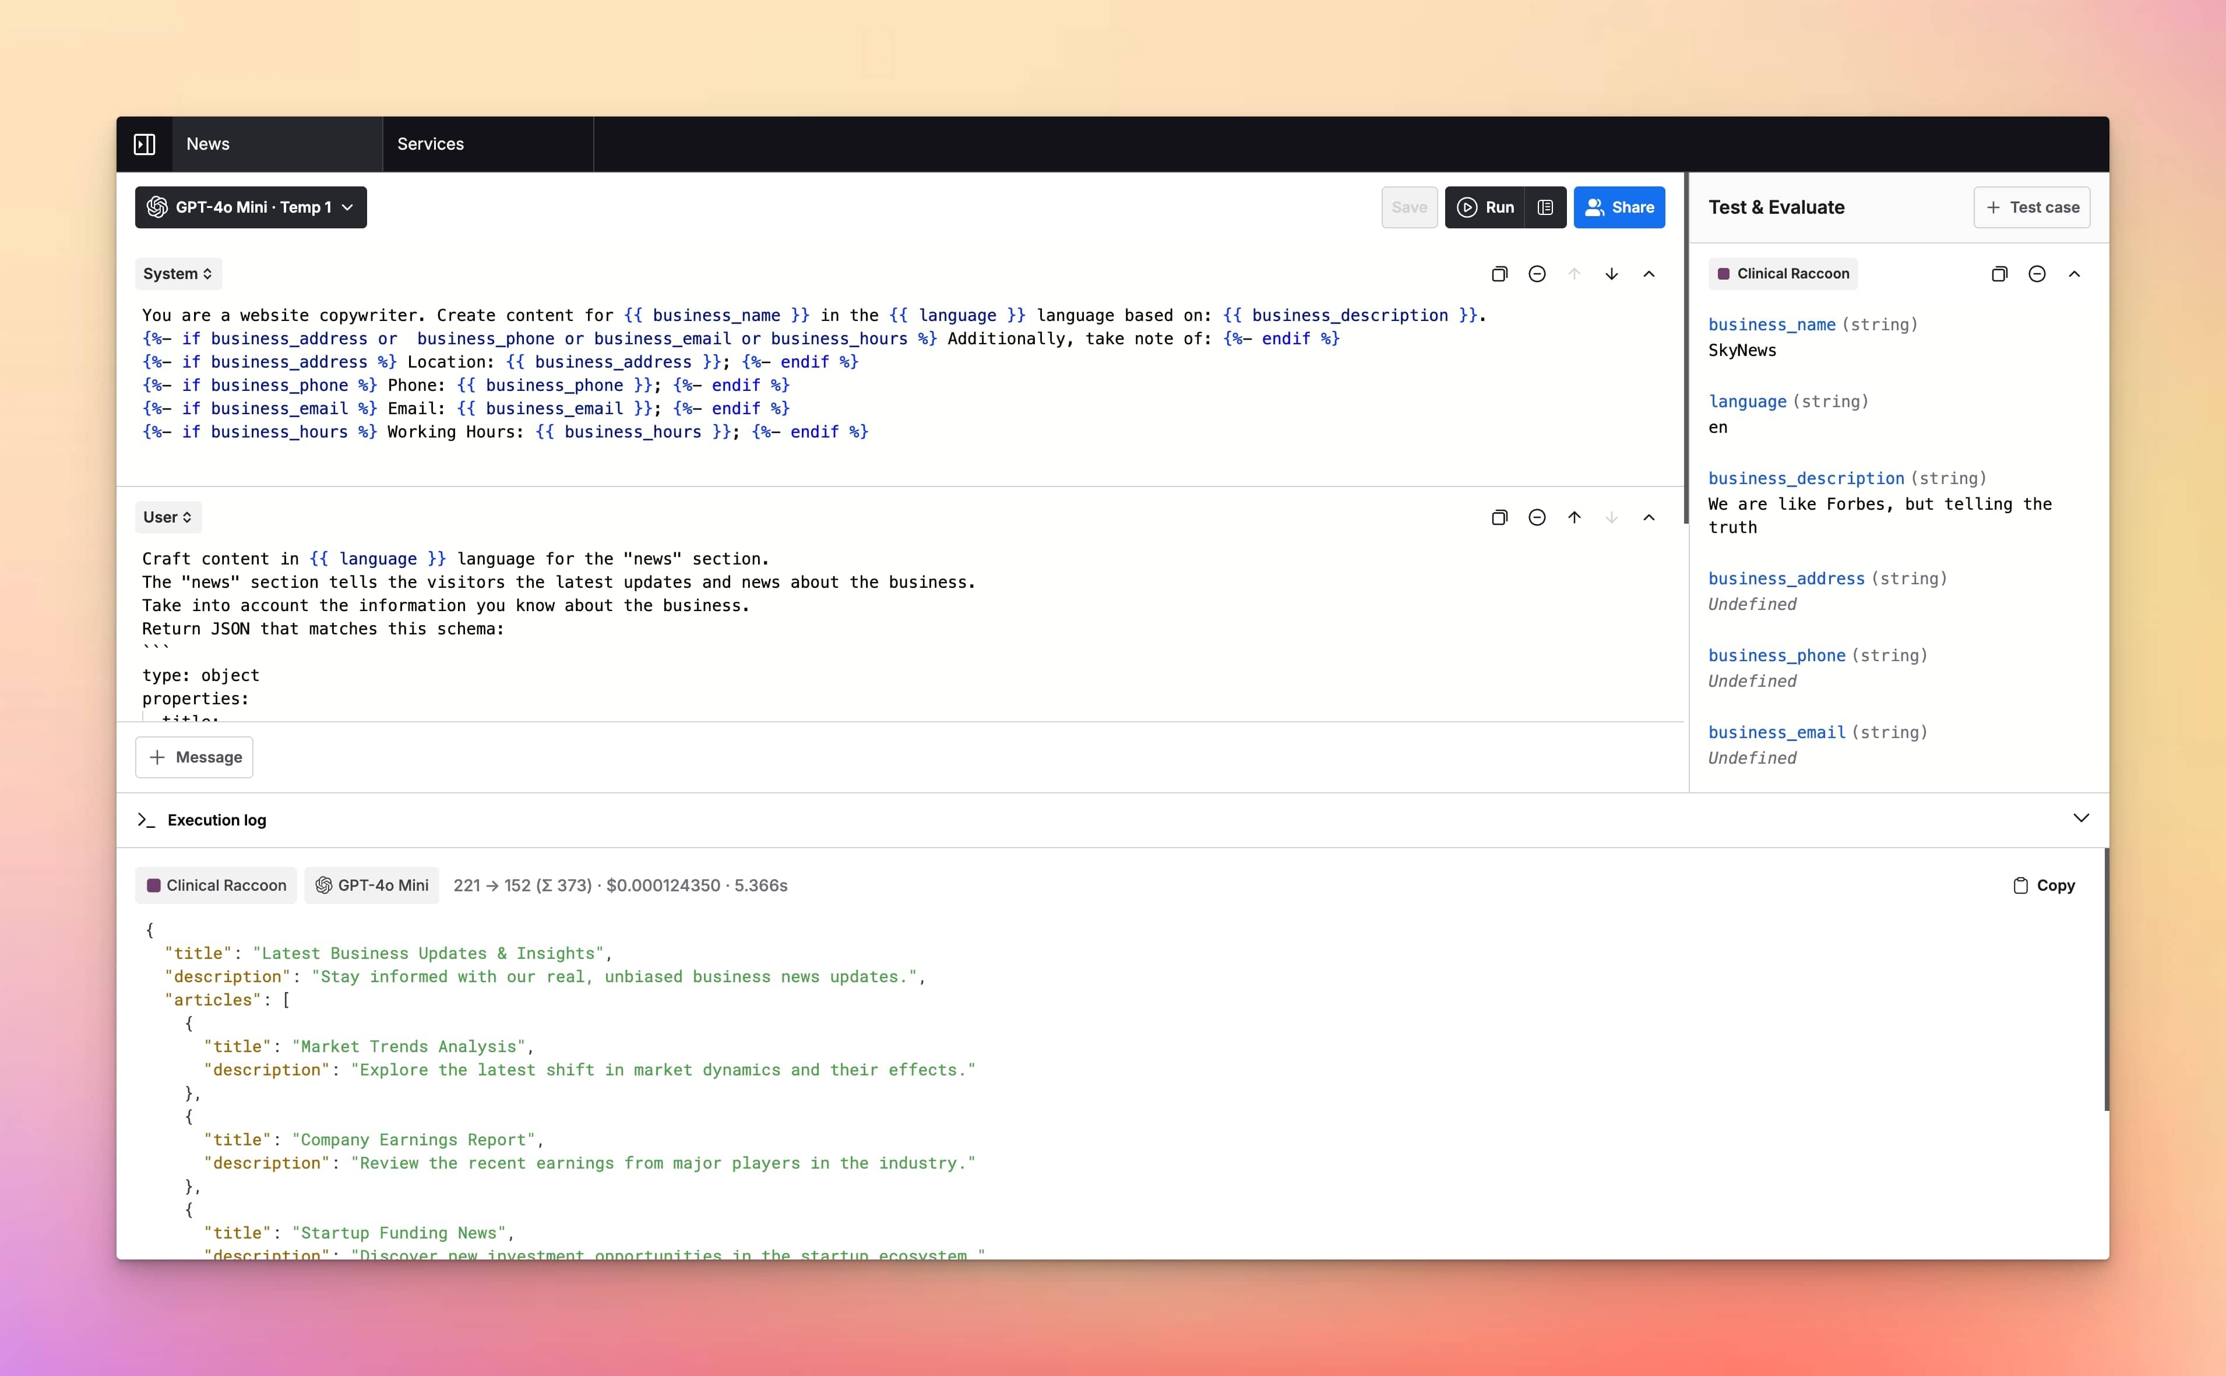Viewport: 2226px width, 1376px height.
Task: Collapse the Clinical Raccoon test case
Action: tap(2074, 274)
